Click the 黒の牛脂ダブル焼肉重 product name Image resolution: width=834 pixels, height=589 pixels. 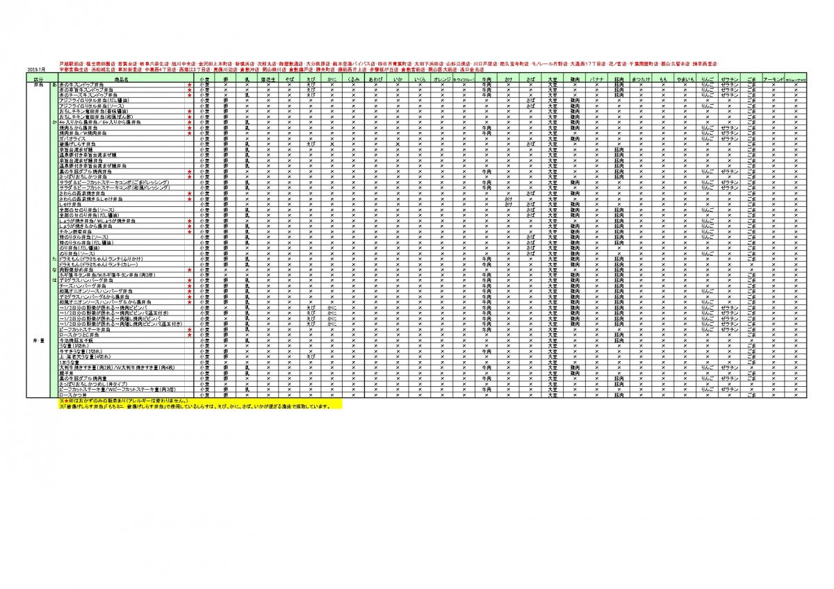pos(82,378)
